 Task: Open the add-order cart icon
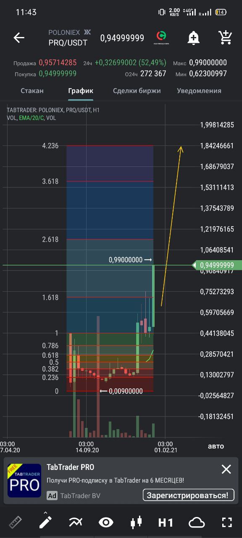[226, 37]
